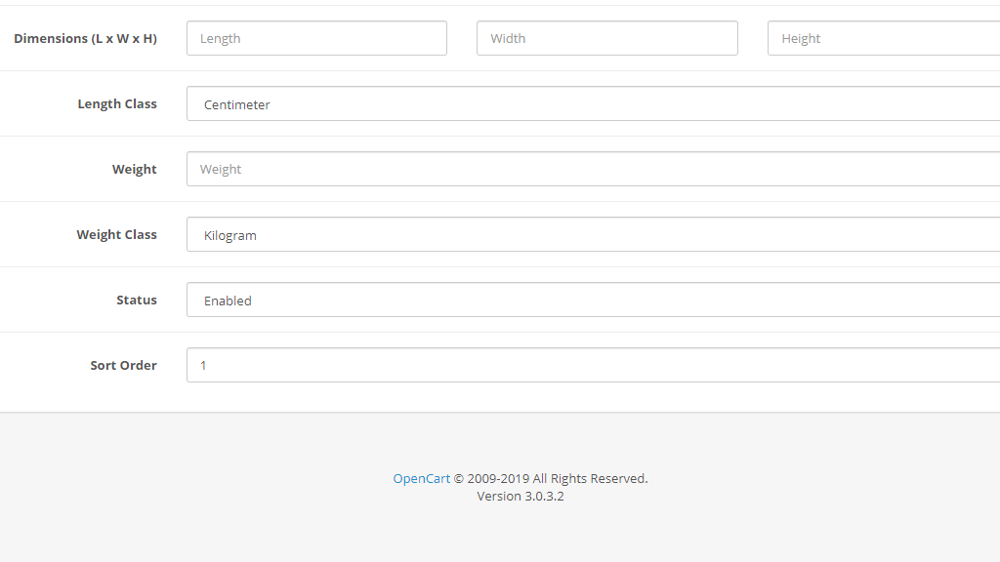Click the Length Class label
The width and height of the screenshot is (1000, 562).
(117, 103)
